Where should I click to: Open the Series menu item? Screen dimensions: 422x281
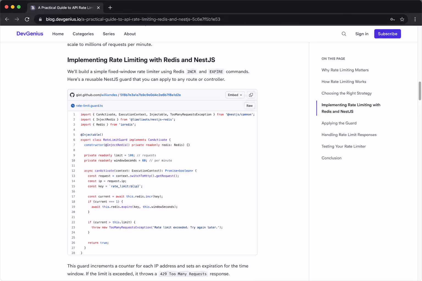point(109,34)
